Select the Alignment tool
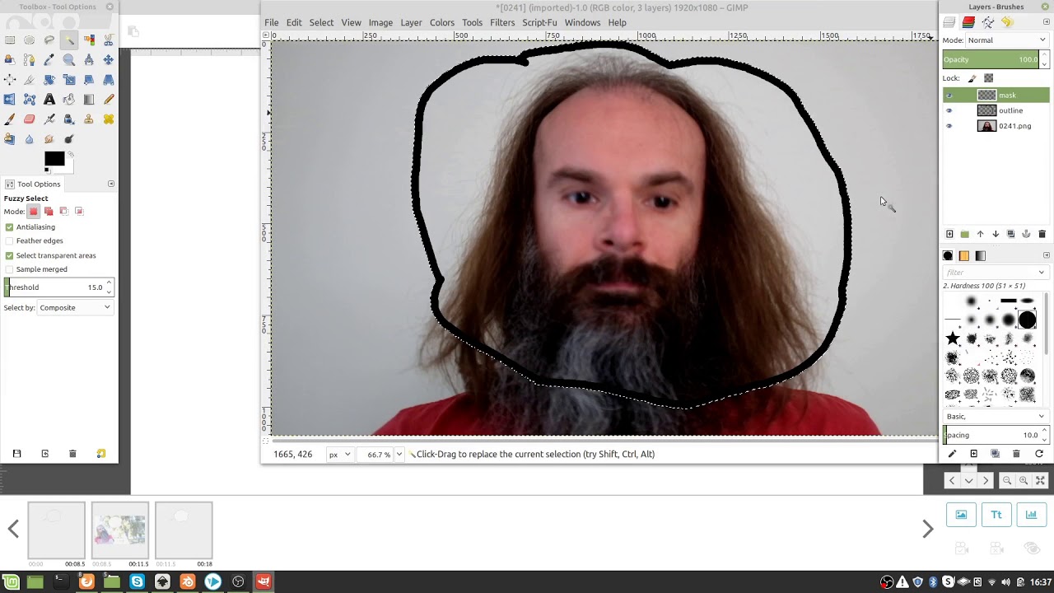This screenshot has height=593, width=1054. [10, 79]
